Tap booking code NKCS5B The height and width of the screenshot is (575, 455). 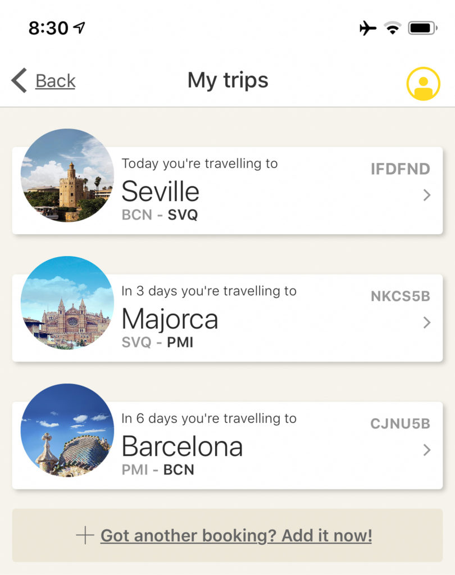[x=400, y=296]
